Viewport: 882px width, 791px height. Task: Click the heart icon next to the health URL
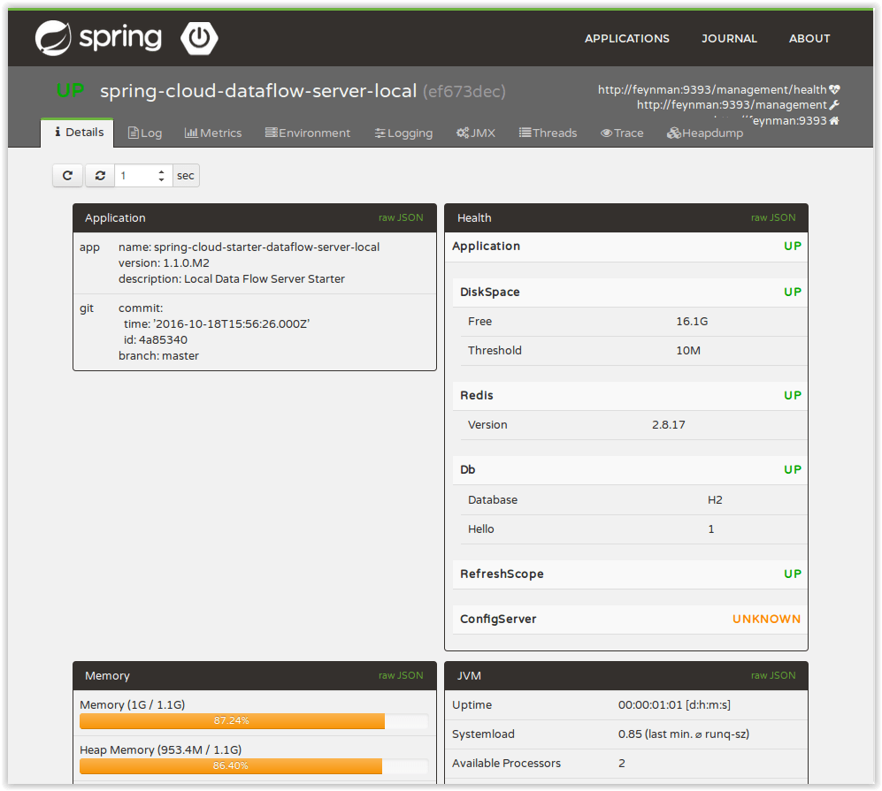point(835,88)
